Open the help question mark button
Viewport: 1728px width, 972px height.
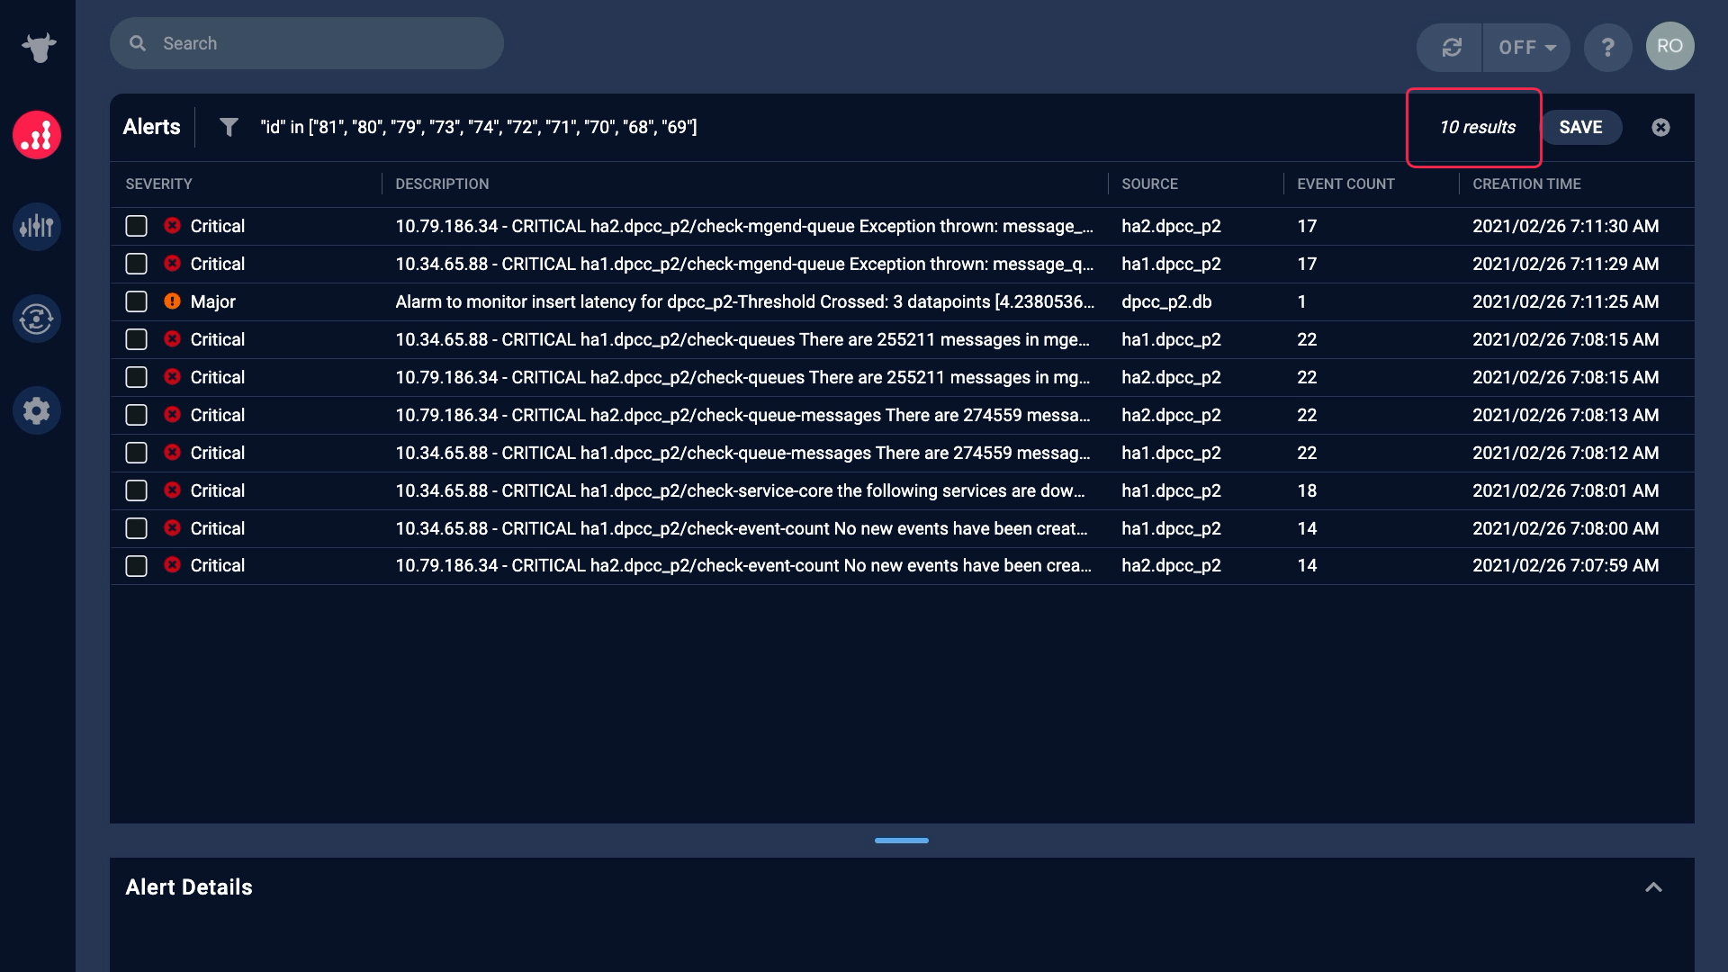tap(1607, 47)
